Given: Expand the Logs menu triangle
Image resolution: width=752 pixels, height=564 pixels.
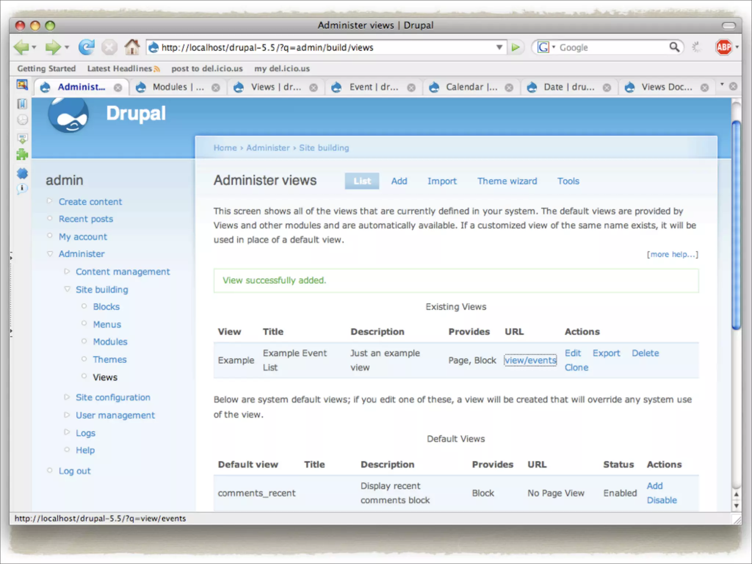Looking at the screenshot, I should [x=67, y=432].
